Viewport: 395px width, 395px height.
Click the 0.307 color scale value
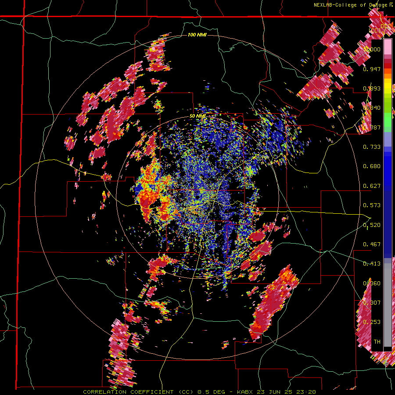click(x=372, y=303)
